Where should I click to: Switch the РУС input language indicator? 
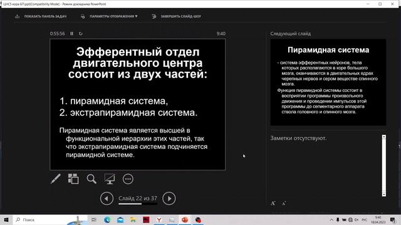(x=364, y=219)
